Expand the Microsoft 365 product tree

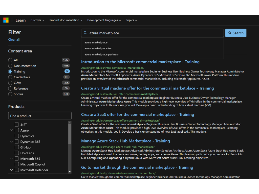pos(11,159)
